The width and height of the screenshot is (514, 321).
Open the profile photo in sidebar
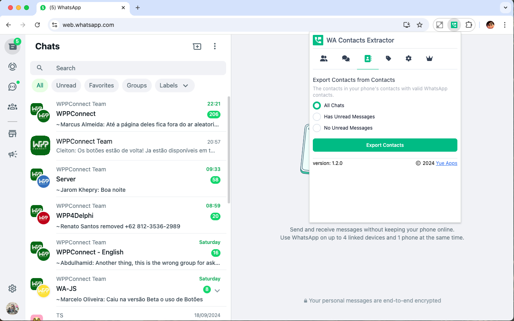12,309
